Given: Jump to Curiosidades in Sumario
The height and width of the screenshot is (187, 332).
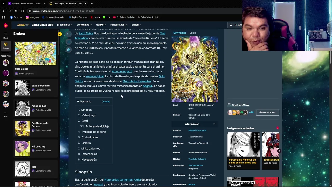Looking at the screenshot, I should click(90, 137).
